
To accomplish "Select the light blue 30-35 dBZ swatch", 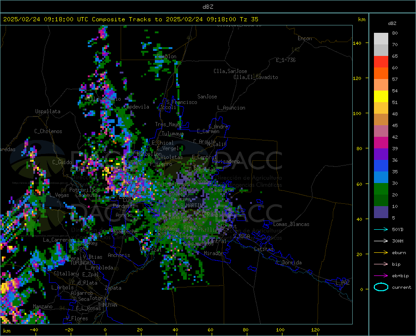I will pyautogui.click(x=381, y=177).
